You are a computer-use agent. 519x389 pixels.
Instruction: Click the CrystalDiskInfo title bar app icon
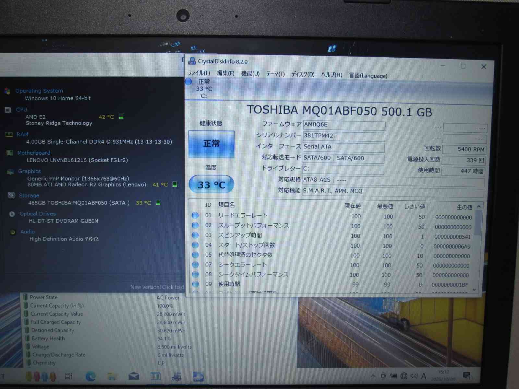click(x=192, y=61)
